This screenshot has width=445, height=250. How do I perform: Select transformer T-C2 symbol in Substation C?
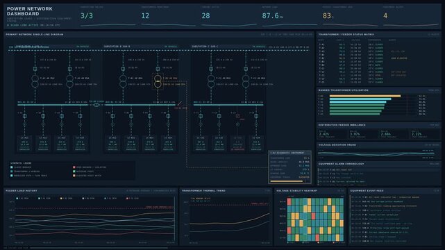246,81
